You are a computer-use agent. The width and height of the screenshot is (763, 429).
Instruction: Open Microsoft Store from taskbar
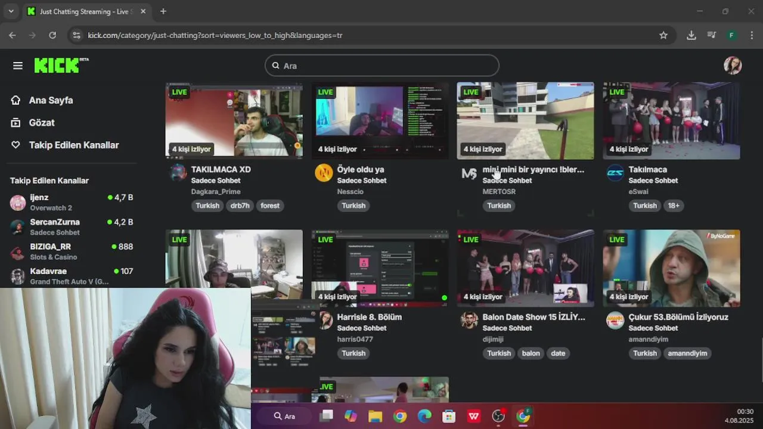click(449, 416)
